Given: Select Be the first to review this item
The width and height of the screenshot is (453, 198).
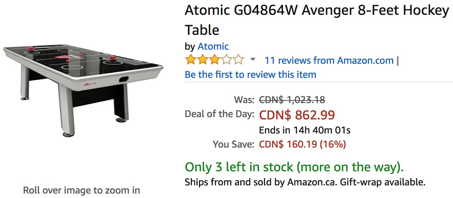Looking at the screenshot, I should click(x=251, y=75).
